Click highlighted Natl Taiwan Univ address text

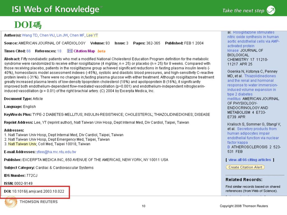tap(22, 144)
